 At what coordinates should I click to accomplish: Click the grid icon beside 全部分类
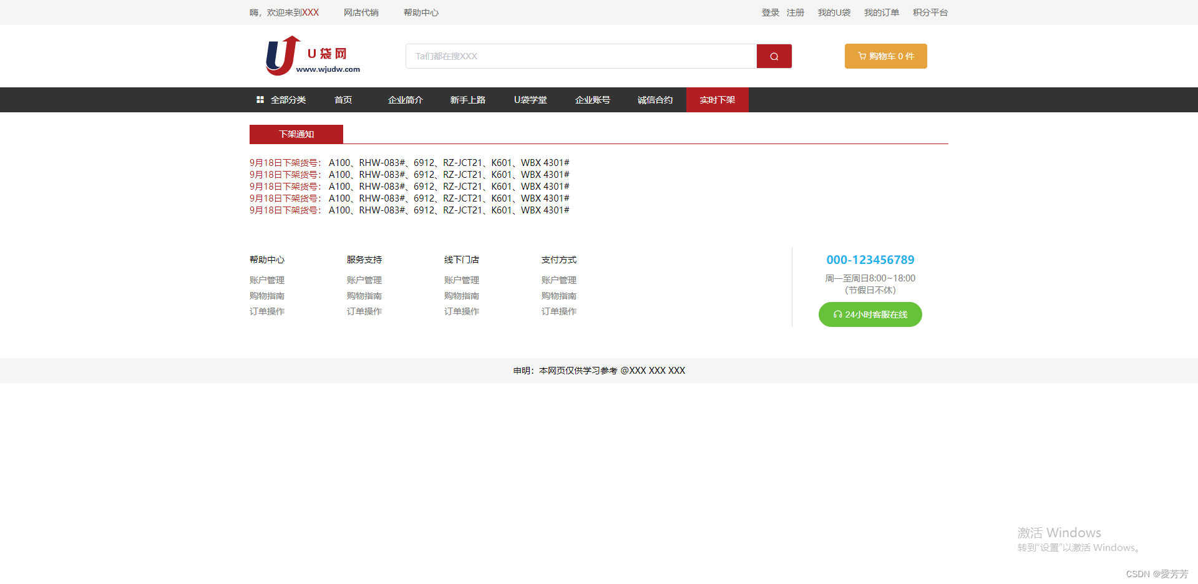(x=260, y=100)
